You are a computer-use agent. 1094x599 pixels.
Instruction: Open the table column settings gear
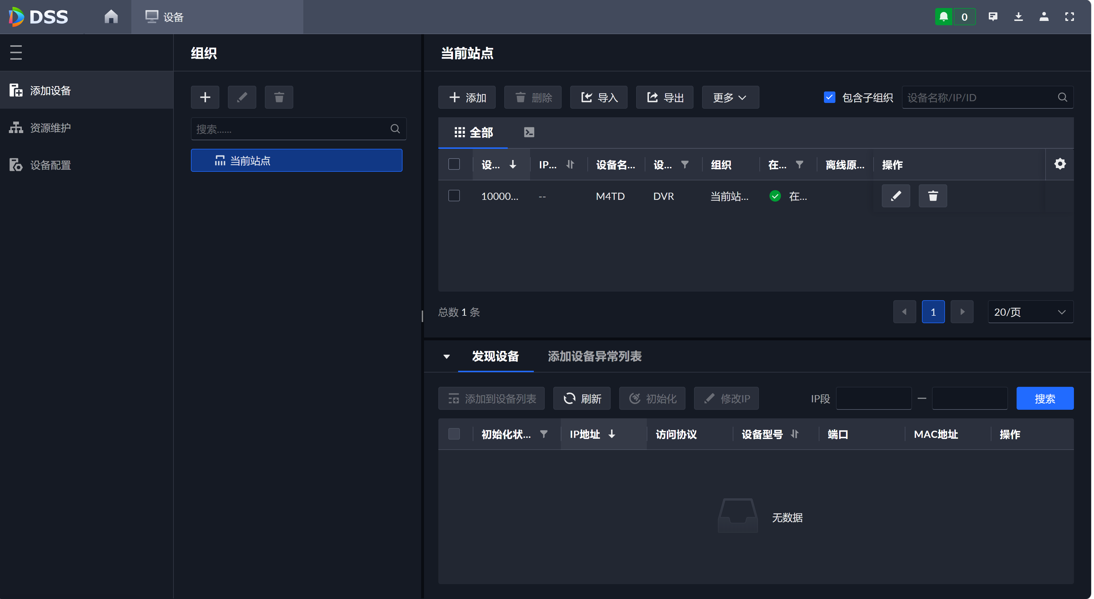click(1060, 164)
